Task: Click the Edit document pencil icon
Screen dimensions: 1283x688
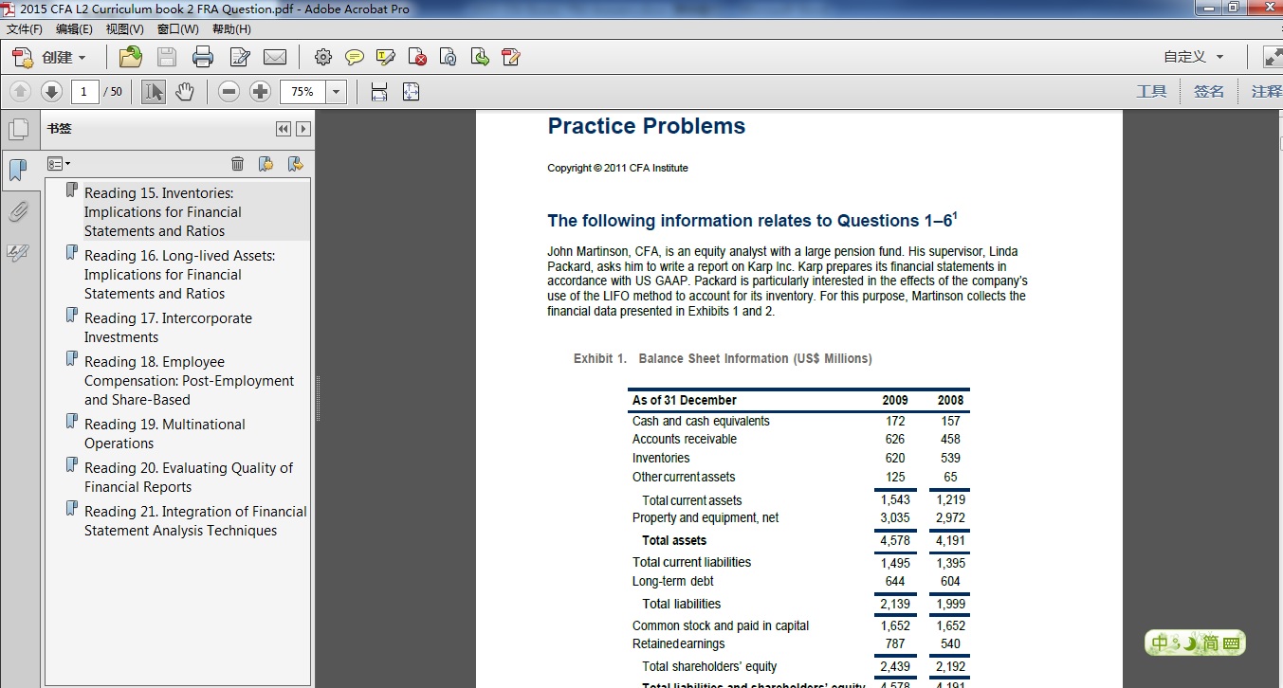Action: [239, 57]
